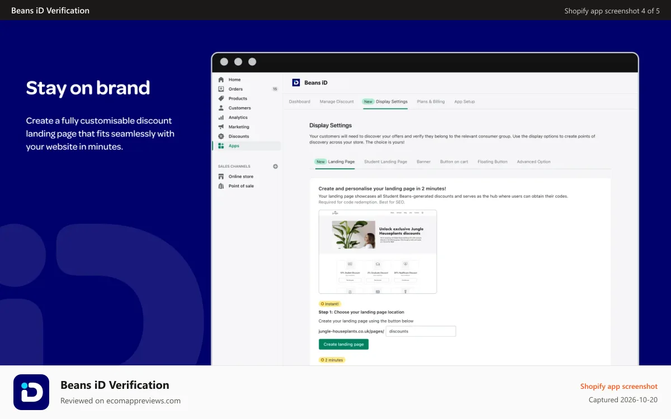This screenshot has width=671, height=419.
Task: Switch to Student Landing Page sub-tab
Action: pos(386,161)
